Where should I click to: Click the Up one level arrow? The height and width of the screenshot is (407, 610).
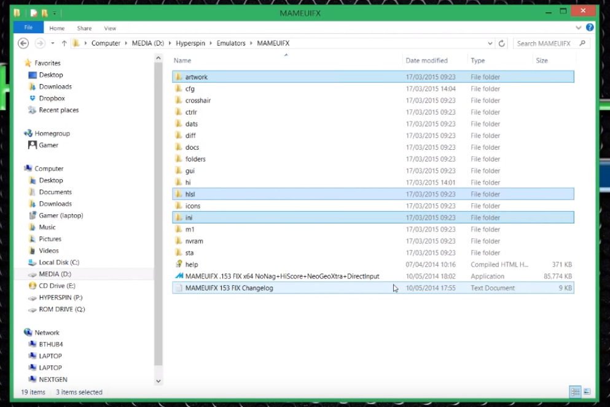[64, 44]
